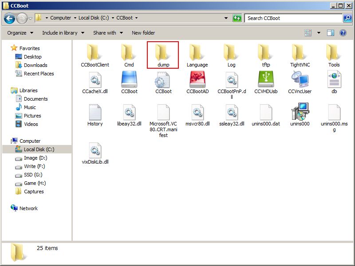Open Music library
Viewport: 355px width, 266px height.
(x=26, y=107)
